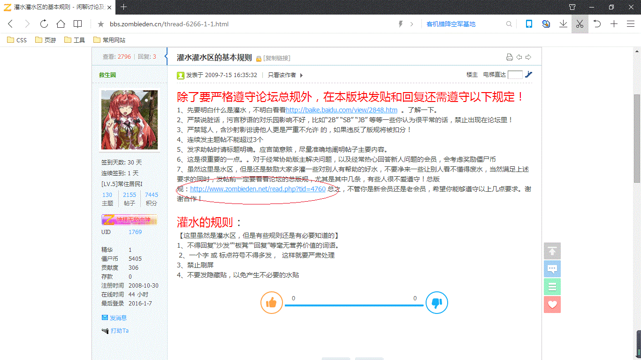The image size is (641, 360).
Task: Click the blue vote progress bar
Action: (x=354, y=305)
